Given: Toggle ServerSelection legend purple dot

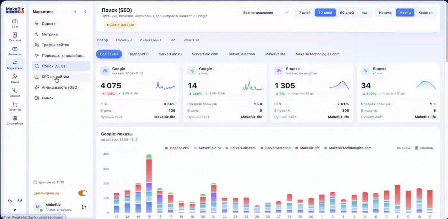Looking at the screenshot, I should pyautogui.click(x=262, y=148).
